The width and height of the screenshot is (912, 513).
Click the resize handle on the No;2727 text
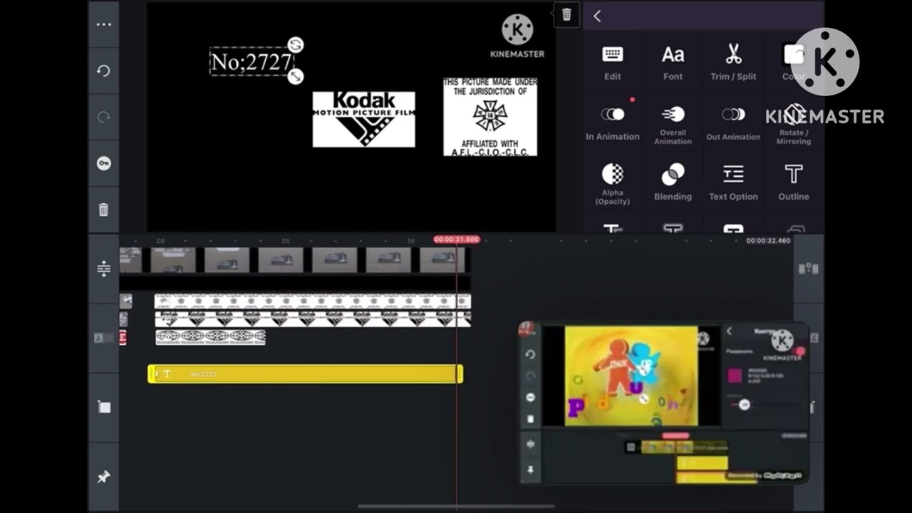[296, 76]
